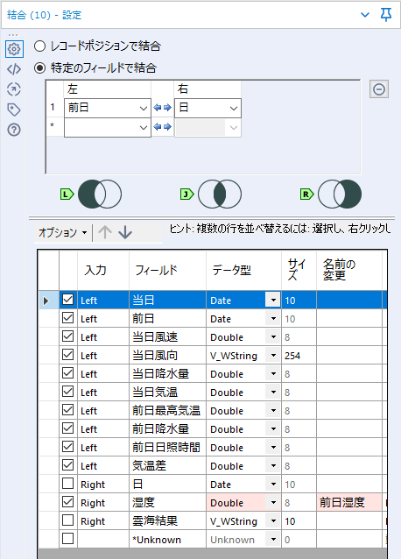This screenshot has height=559, width=401.
Task: Click the rename cell for 雲海結果
Action: (349, 521)
